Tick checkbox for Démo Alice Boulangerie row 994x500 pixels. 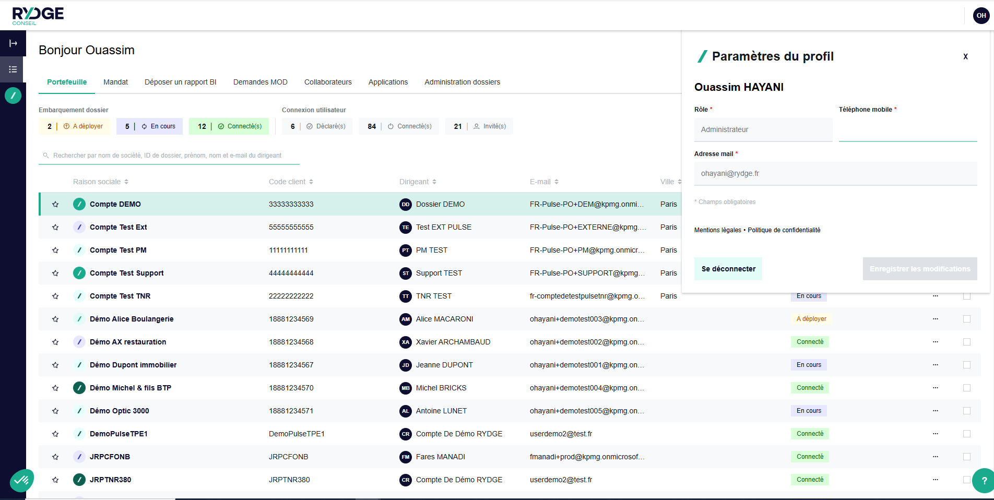pos(966,319)
